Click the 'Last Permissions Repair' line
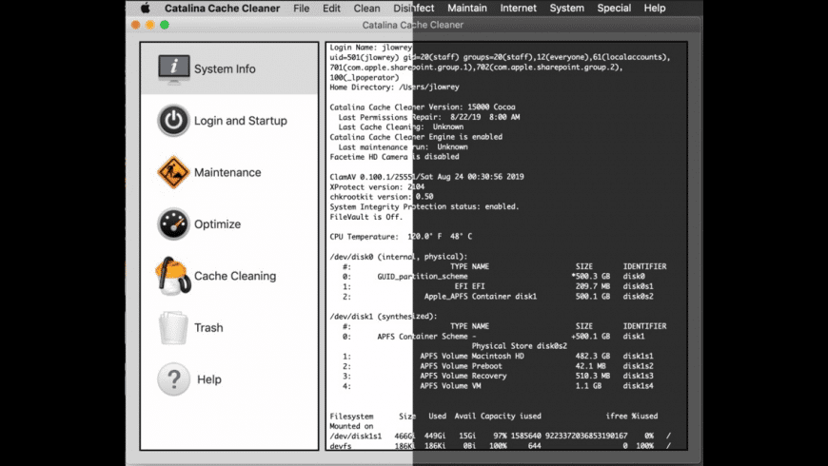 pos(429,117)
